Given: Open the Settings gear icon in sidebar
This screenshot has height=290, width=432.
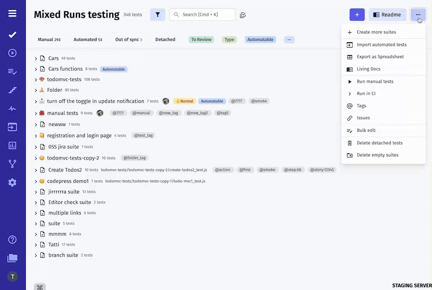Looking at the screenshot, I should pos(13,182).
